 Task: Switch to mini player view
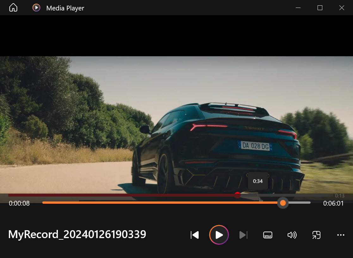click(x=316, y=235)
